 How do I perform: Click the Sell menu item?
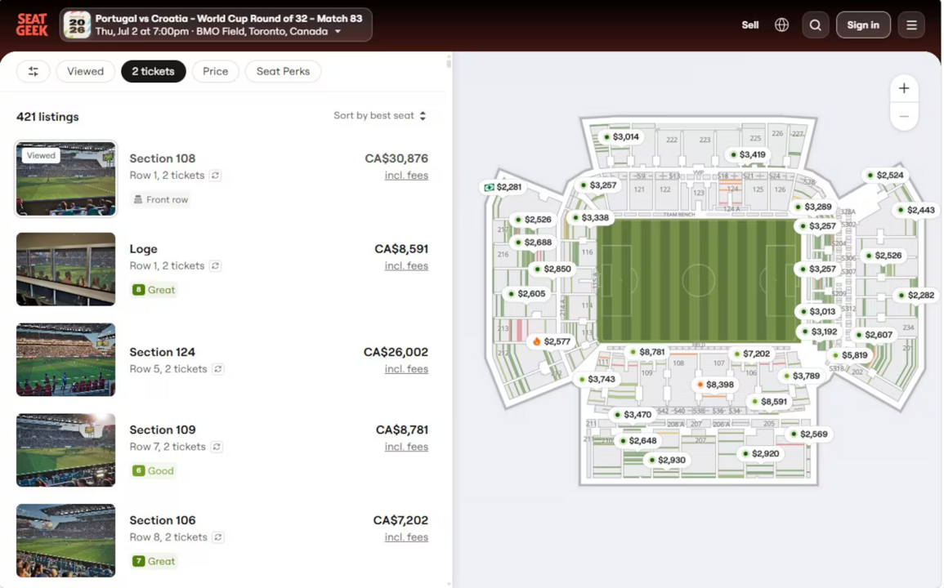pyautogui.click(x=750, y=25)
